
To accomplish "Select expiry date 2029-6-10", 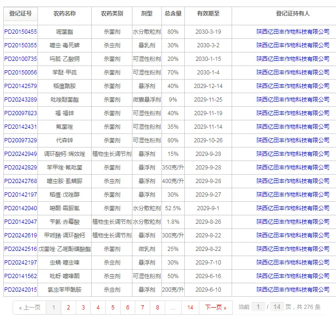I will pos(208,290).
